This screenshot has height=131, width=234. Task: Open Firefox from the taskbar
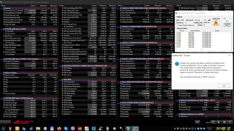click(x=59, y=128)
